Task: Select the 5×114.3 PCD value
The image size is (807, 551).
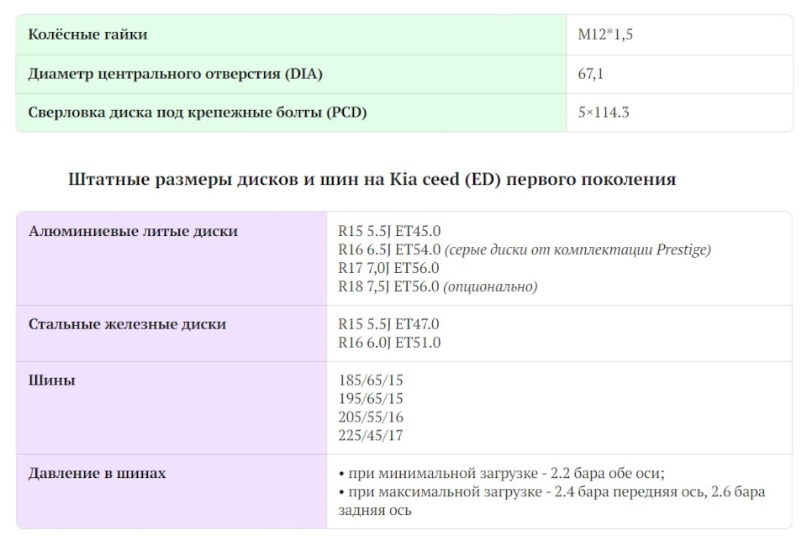Action: click(604, 113)
